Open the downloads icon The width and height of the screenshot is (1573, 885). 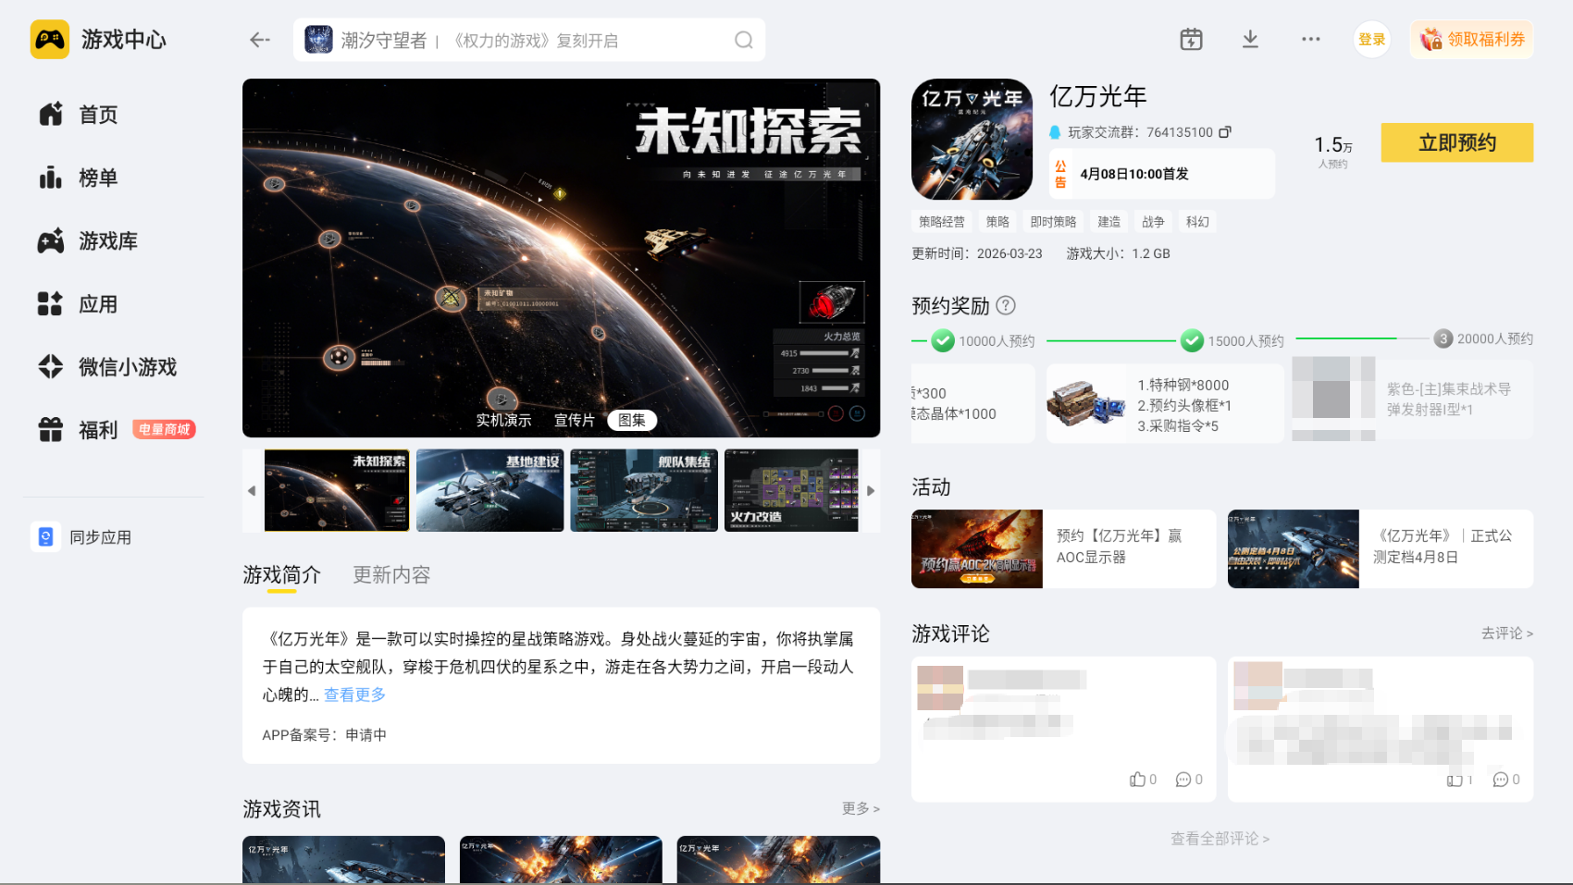(x=1250, y=39)
